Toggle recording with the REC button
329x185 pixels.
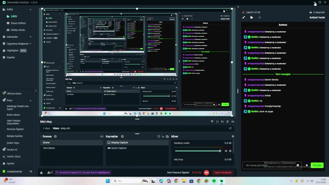coord(206,173)
